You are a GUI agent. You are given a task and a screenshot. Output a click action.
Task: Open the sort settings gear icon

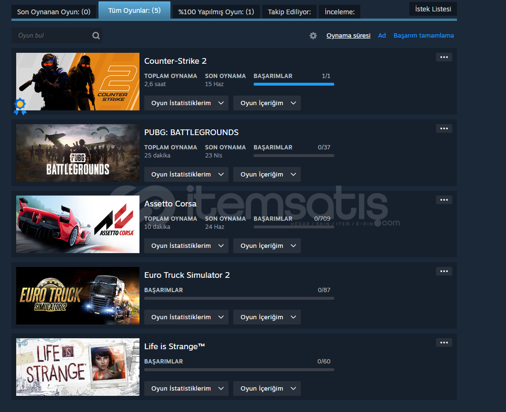(x=313, y=36)
